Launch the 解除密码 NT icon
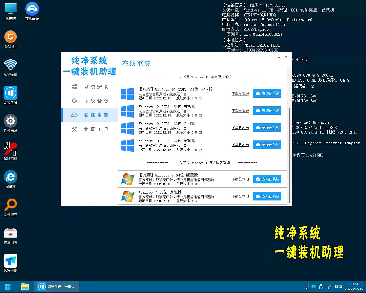The width and height of the screenshot is (366, 293). tap(10, 151)
